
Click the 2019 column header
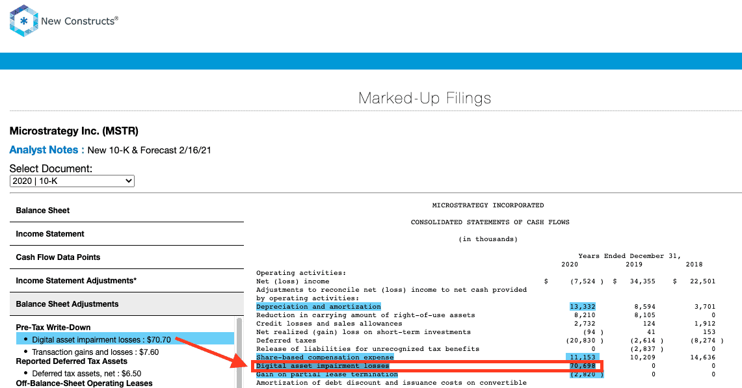tap(634, 265)
